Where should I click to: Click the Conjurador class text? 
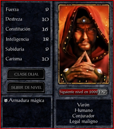tap(83, 116)
